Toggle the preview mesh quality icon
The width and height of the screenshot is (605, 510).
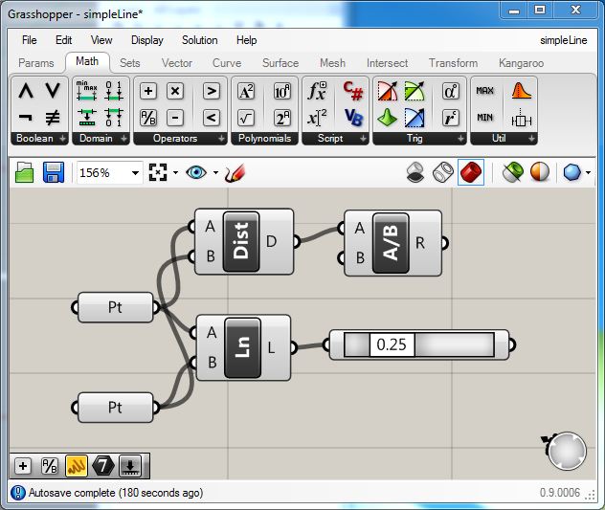pyautogui.click(x=571, y=172)
